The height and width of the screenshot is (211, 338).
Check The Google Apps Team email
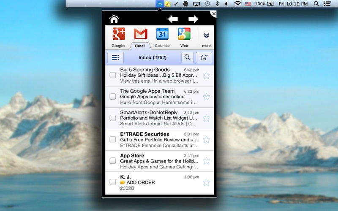(113, 97)
